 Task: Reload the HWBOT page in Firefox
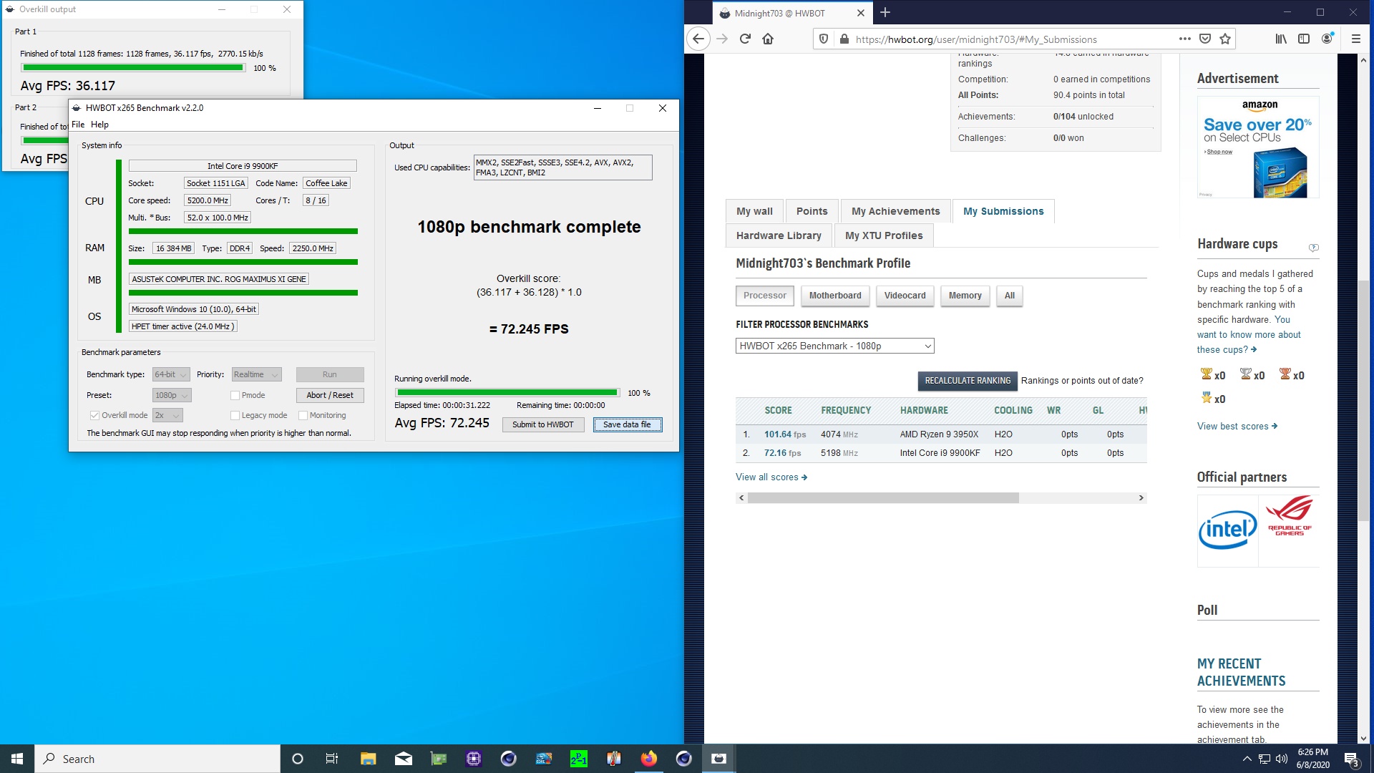tap(745, 39)
